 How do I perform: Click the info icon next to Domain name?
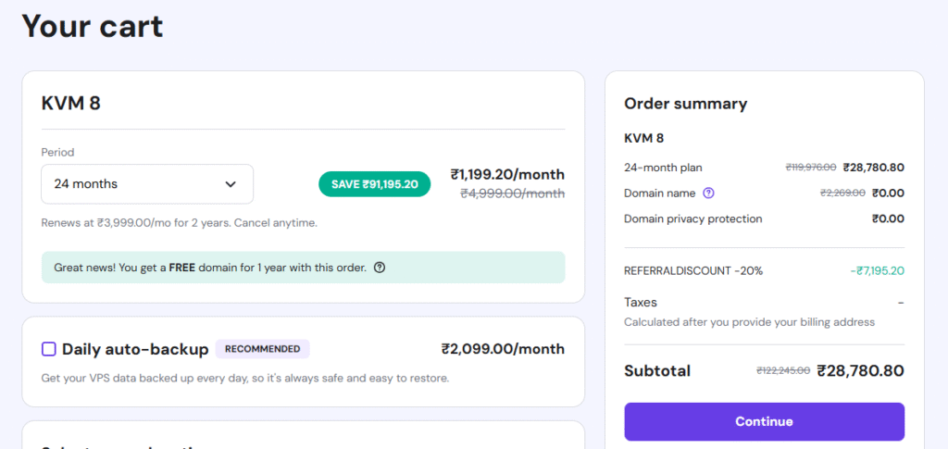tap(708, 193)
